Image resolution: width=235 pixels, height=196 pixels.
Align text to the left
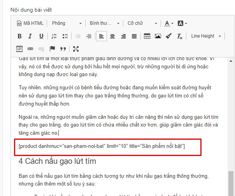click(102, 36)
